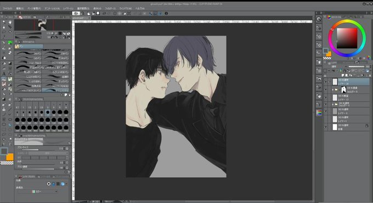Select the Hand move tool
Viewport: 373px width, 203px height.
pyautogui.click(x=10, y=22)
